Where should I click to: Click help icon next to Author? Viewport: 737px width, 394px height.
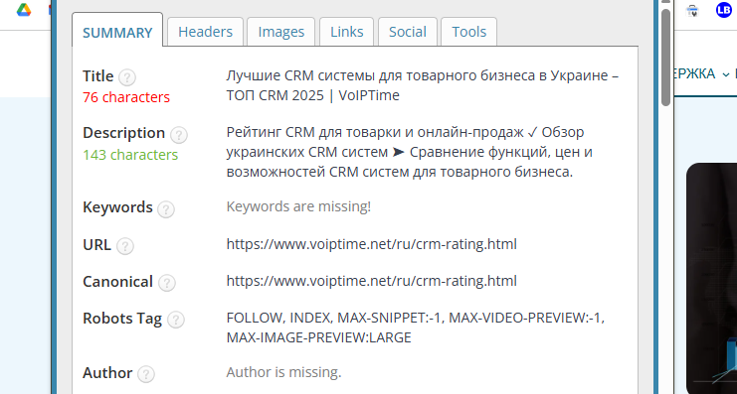146,375
